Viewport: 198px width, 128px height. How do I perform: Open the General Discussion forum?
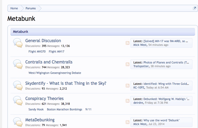[x=43, y=41]
